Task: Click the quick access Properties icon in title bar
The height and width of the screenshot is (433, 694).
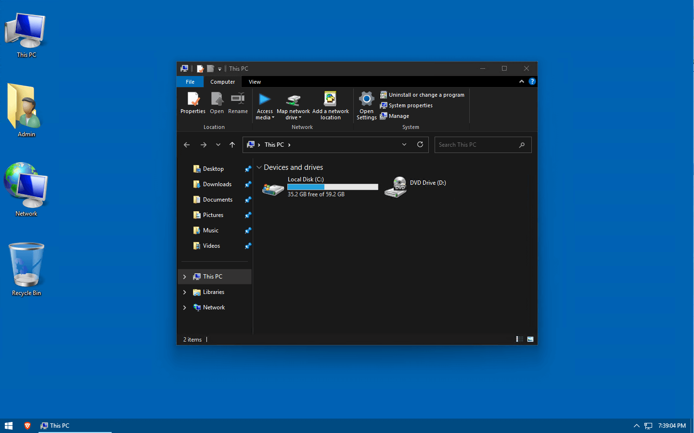Action: pyautogui.click(x=200, y=68)
